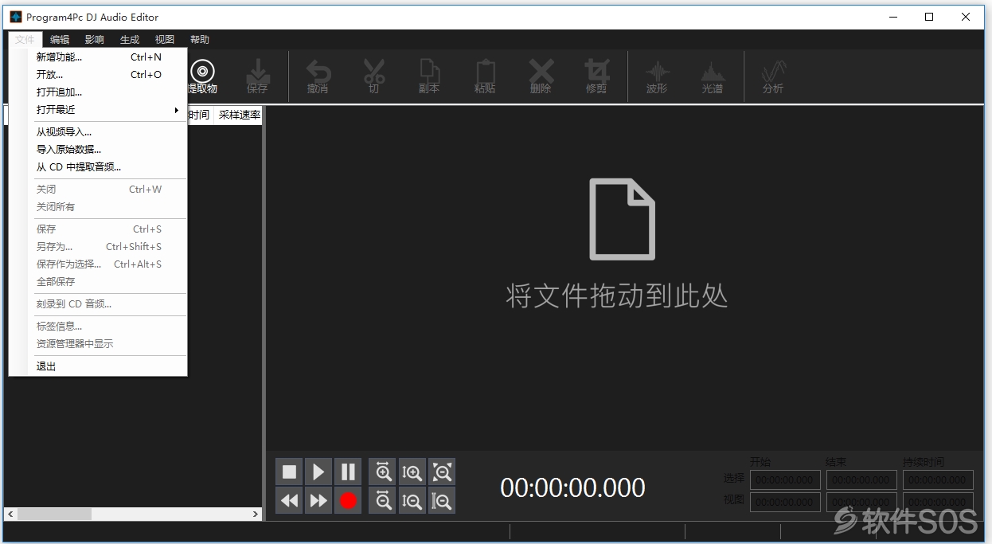Open the 帮助 help menu
This screenshot has width=992, height=544.
[200, 39]
